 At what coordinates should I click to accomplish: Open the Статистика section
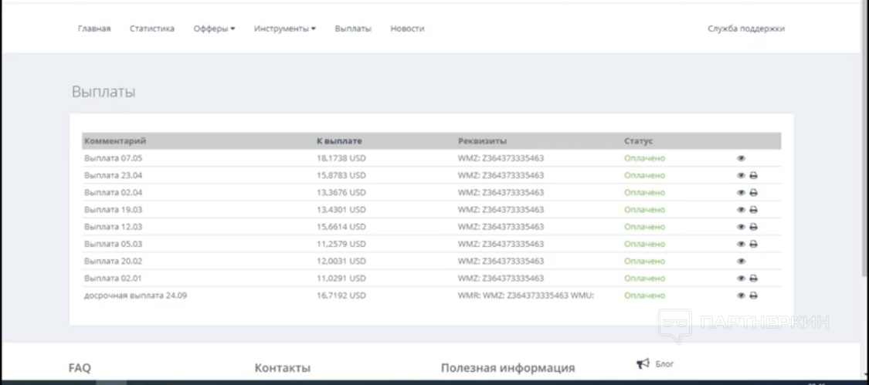[x=151, y=29]
